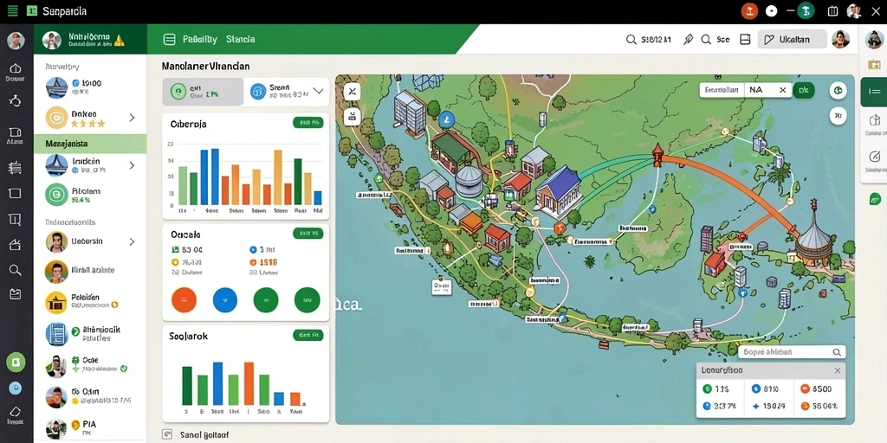Click the Ukaitan button
887x443 pixels.
(792, 40)
